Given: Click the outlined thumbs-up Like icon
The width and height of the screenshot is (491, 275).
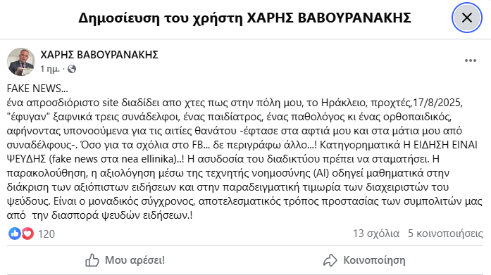Looking at the screenshot, I should (x=92, y=260).
